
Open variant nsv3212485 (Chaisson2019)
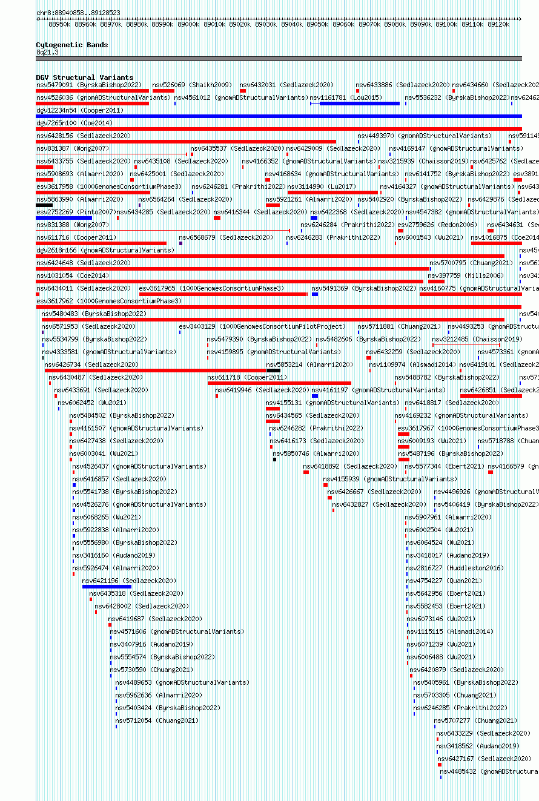[x=477, y=340]
